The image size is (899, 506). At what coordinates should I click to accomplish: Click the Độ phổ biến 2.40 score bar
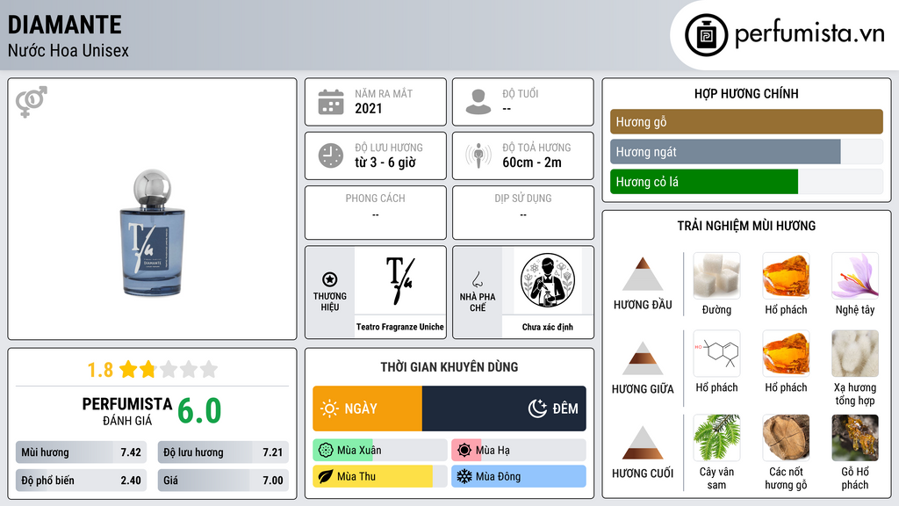(x=82, y=481)
